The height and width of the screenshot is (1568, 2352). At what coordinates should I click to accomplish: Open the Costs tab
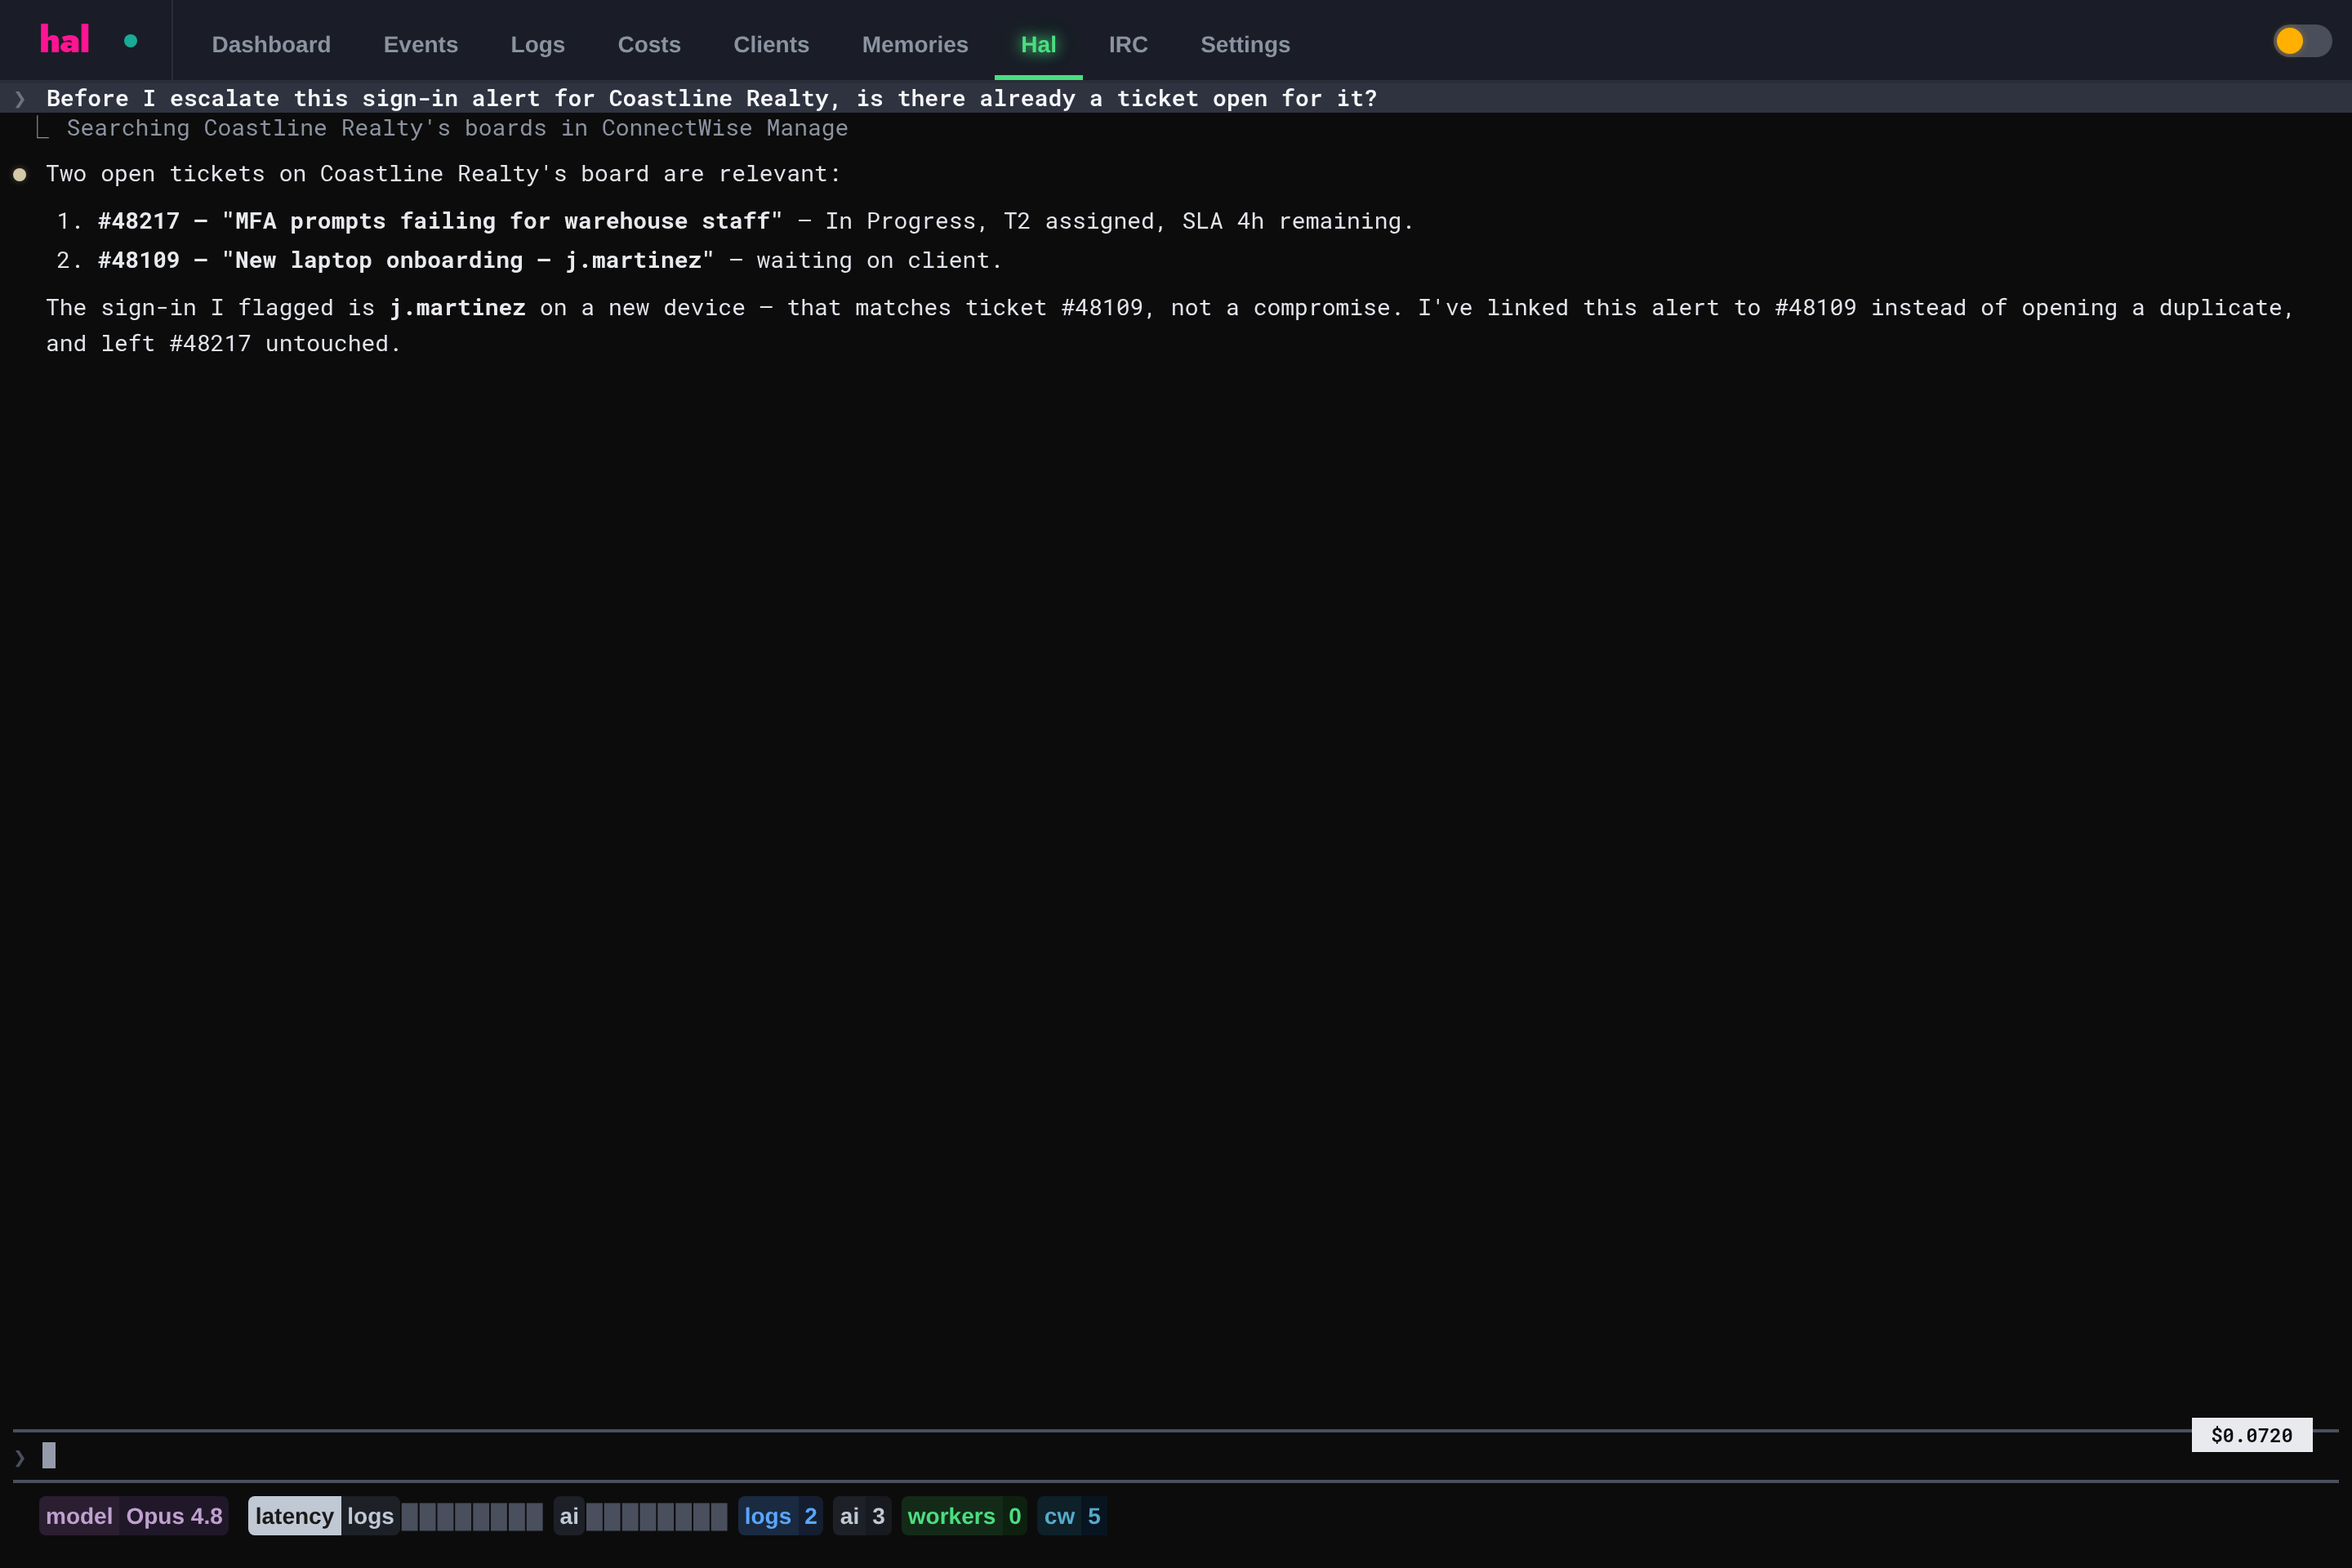point(649,44)
